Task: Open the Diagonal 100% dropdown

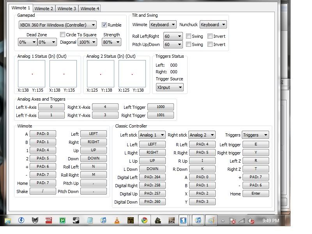Action: [87, 42]
